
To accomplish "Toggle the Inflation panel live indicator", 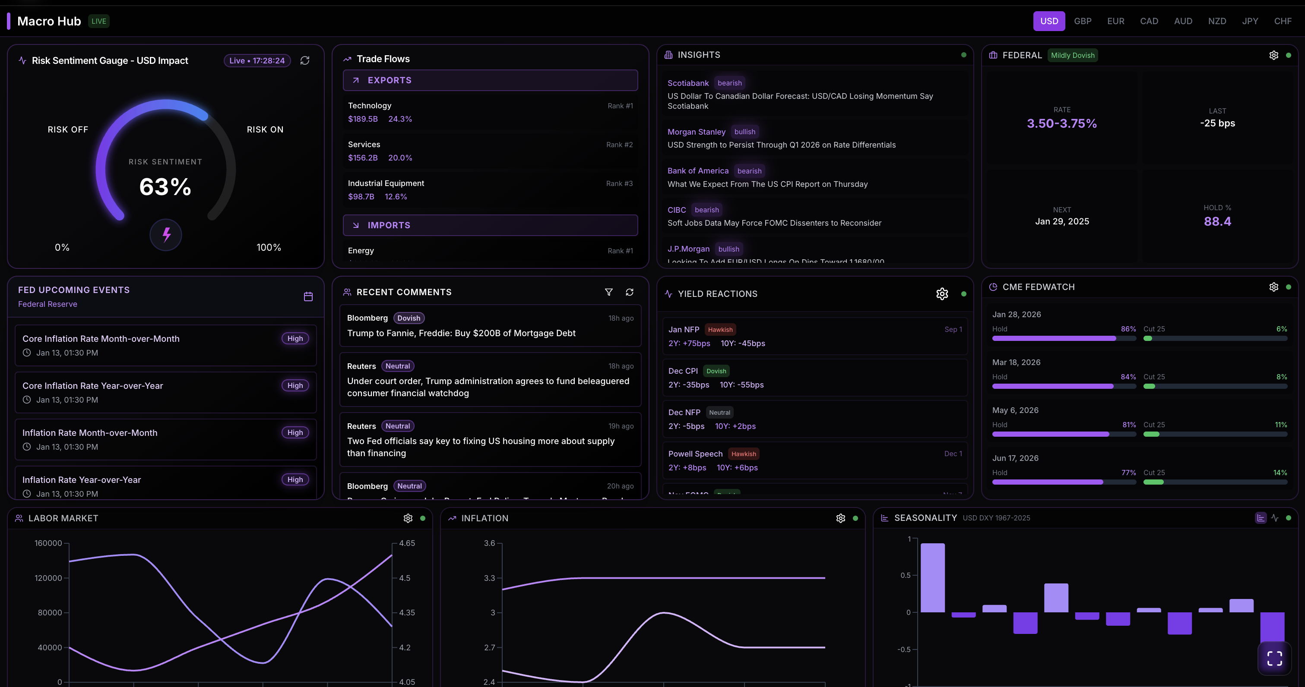I will 856,518.
